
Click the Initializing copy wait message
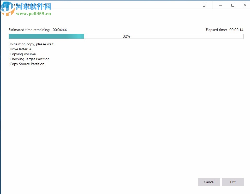(33, 44)
